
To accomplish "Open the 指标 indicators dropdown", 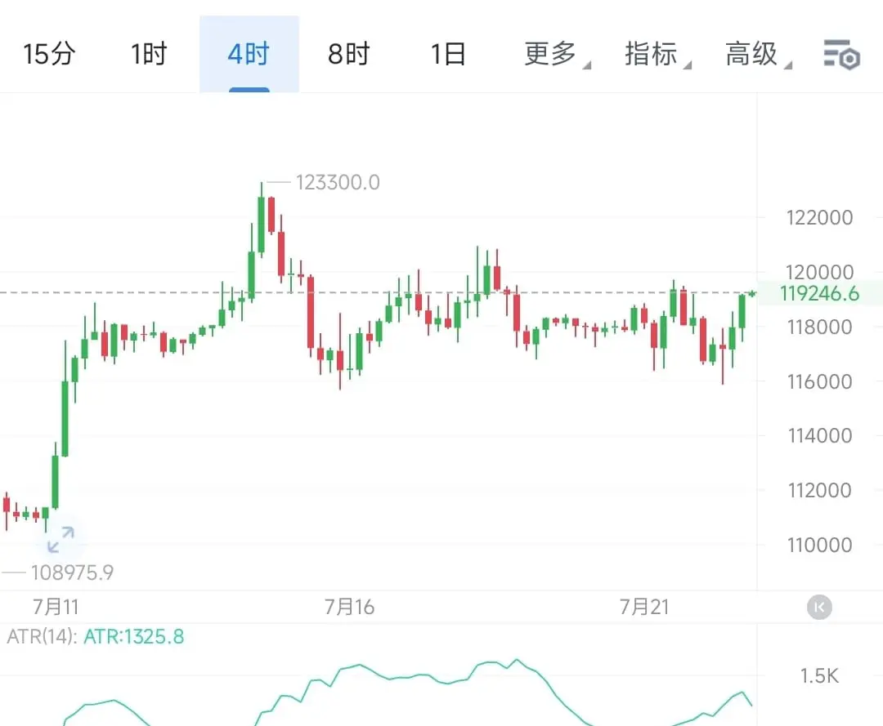I will pyautogui.click(x=657, y=55).
